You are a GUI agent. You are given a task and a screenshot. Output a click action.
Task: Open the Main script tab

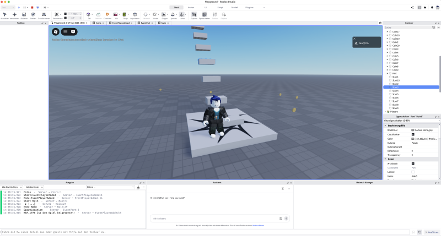click(x=163, y=23)
